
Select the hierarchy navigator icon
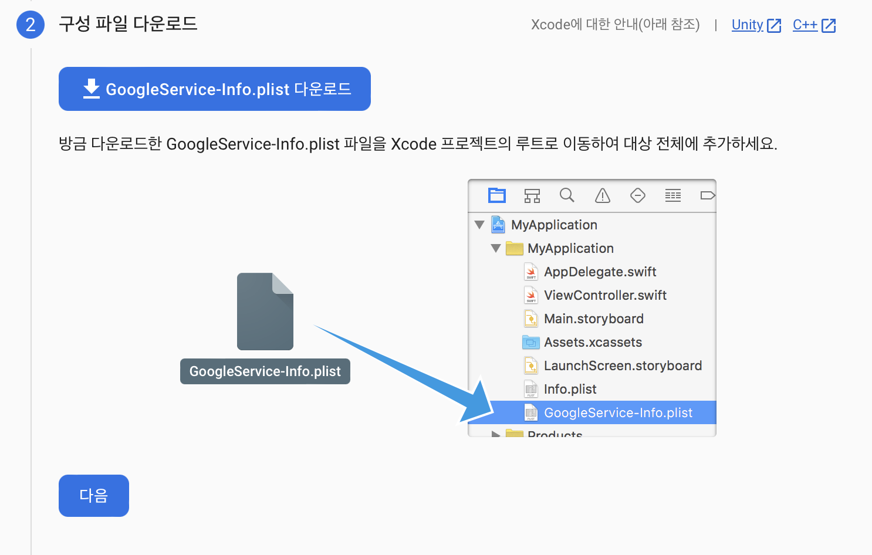point(532,195)
